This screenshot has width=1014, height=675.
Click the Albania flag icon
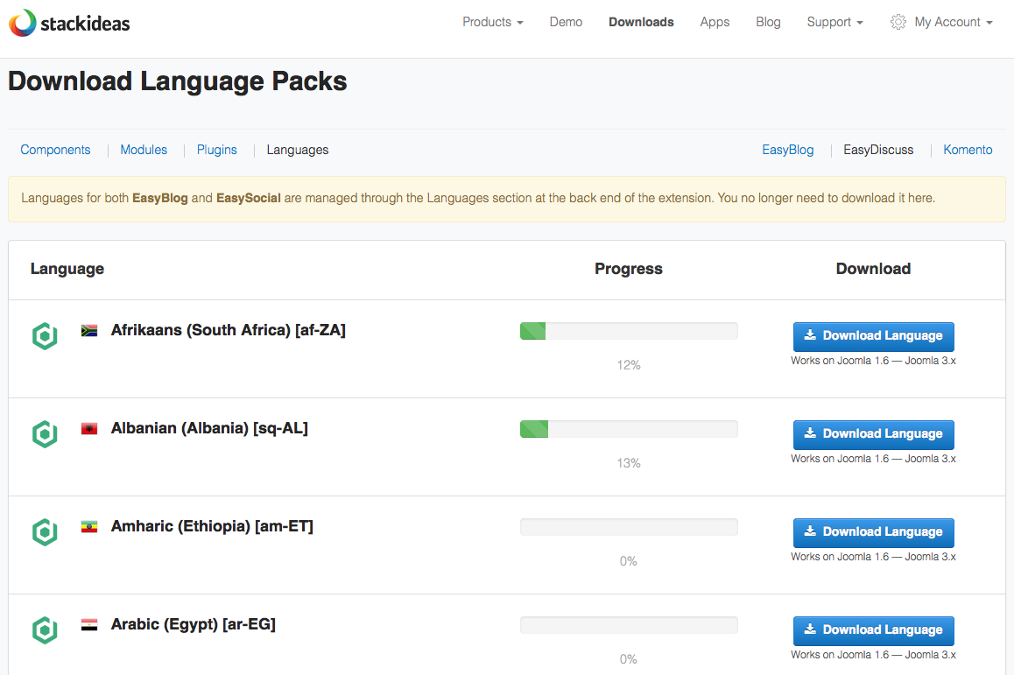pos(89,429)
